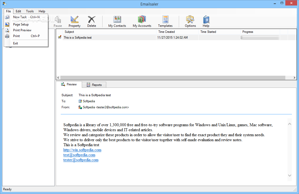Click the Print Preview magnifier icon

pos(7,30)
